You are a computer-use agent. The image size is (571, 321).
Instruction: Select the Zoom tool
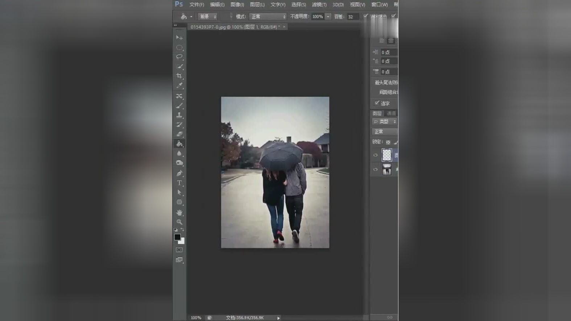179,222
